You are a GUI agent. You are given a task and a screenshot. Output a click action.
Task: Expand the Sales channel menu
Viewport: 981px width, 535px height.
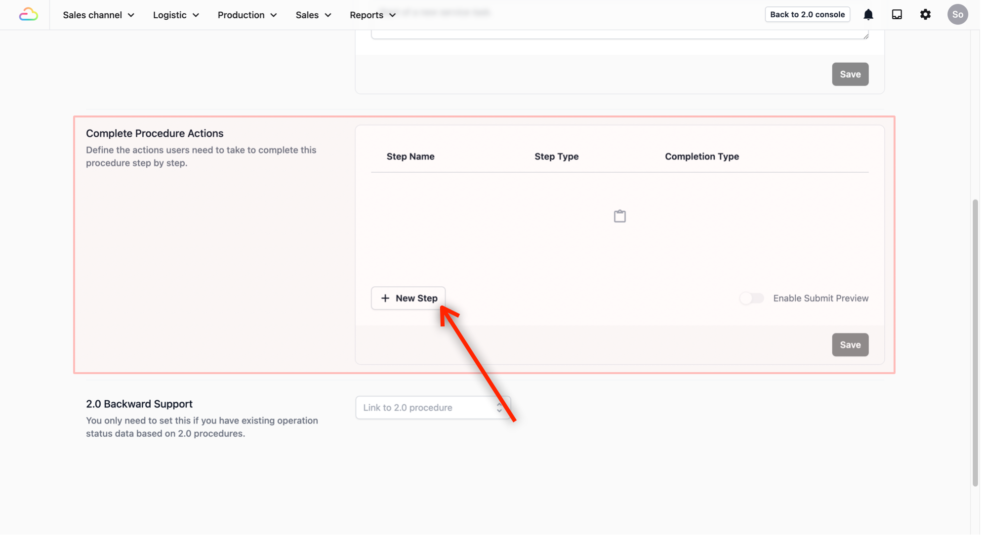pos(98,15)
